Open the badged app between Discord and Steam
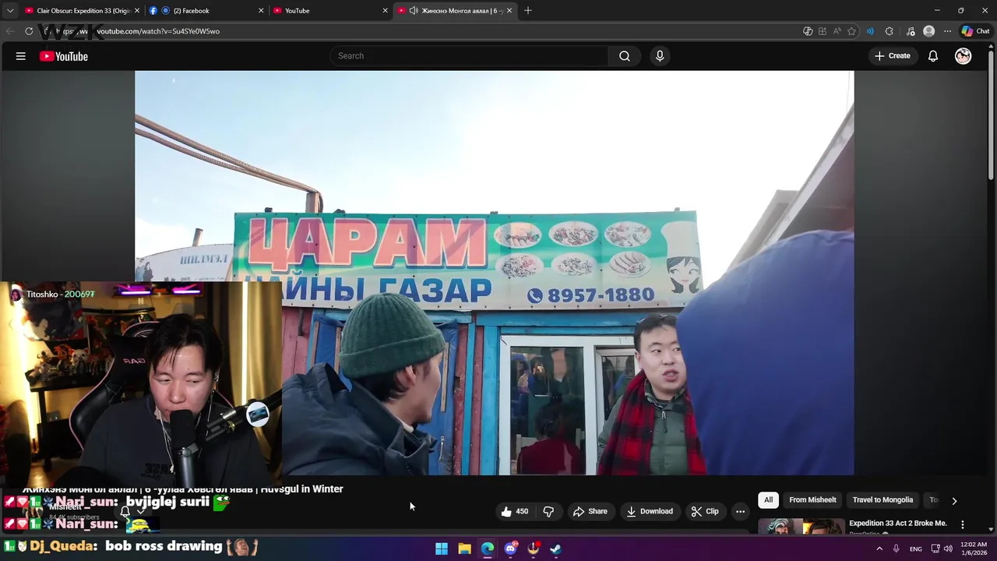This screenshot has height=561, width=997. [x=534, y=549]
